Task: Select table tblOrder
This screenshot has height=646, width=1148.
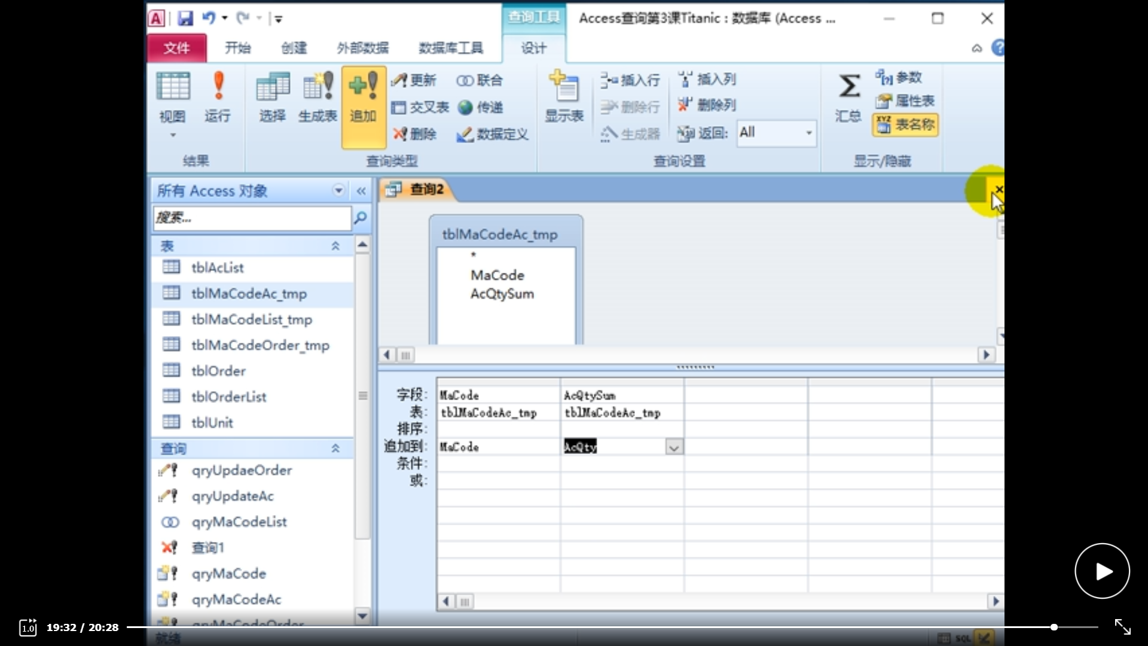Action: point(254,371)
